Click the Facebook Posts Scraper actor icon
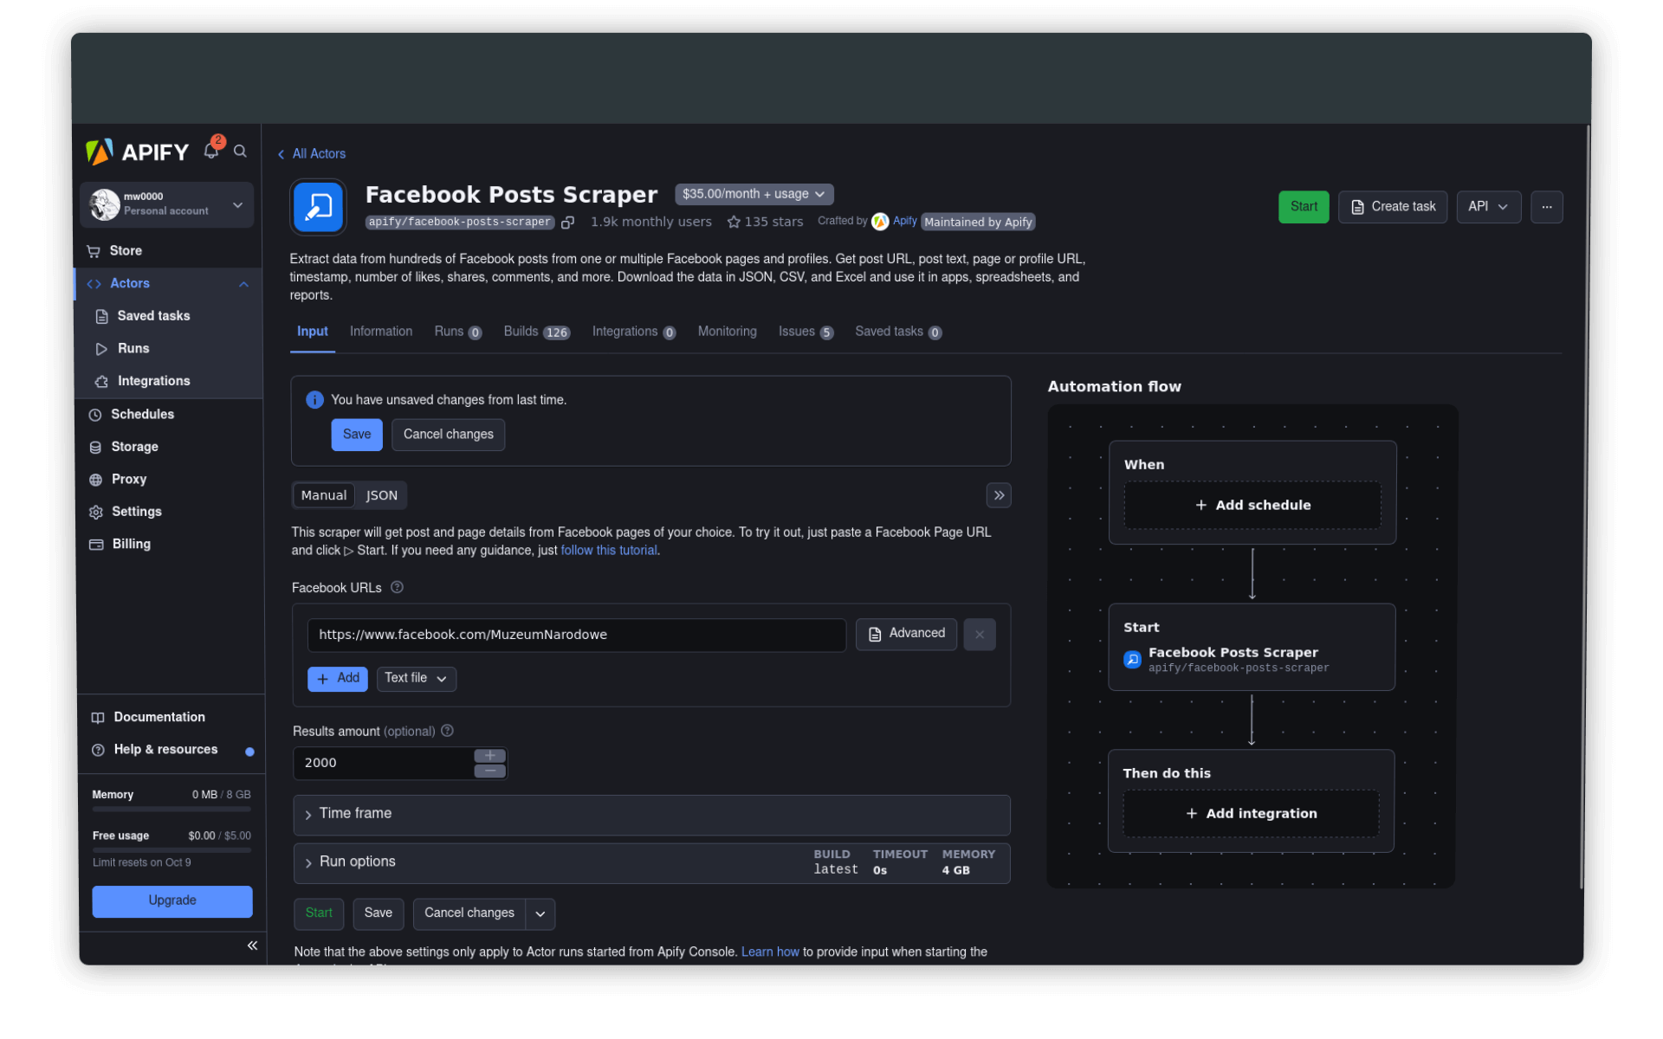This screenshot has width=1663, height=1039. click(319, 207)
